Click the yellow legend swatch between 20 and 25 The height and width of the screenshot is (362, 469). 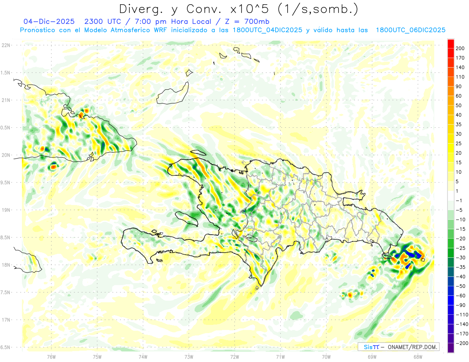451,148
